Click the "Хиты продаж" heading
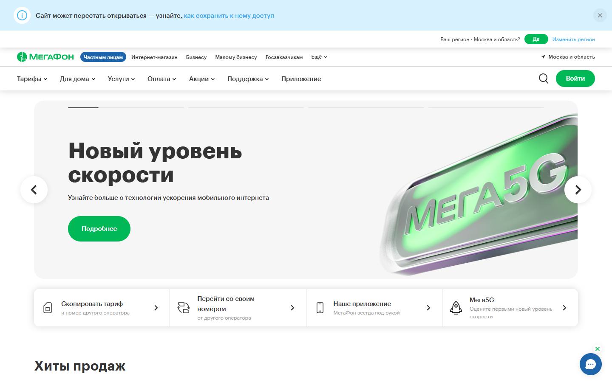The width and height of the screenshot is (612, 382). pyautogui.click(x=80, y=366)
